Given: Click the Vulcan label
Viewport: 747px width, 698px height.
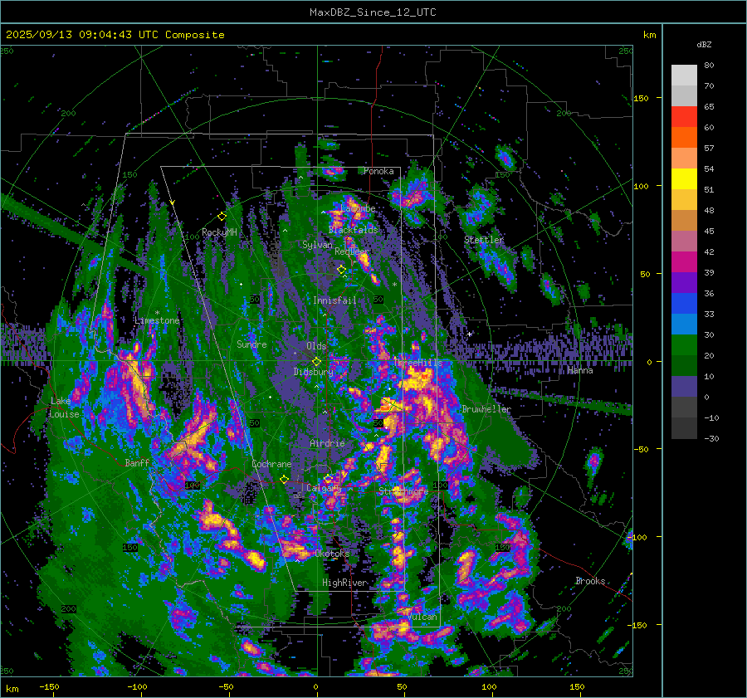Looking at the screenshot, I should pos(422,617).
